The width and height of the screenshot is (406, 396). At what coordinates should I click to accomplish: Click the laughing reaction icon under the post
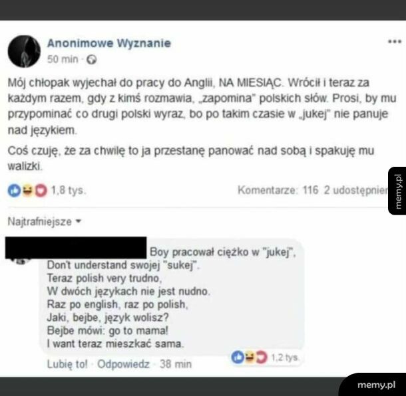(27, 191)
